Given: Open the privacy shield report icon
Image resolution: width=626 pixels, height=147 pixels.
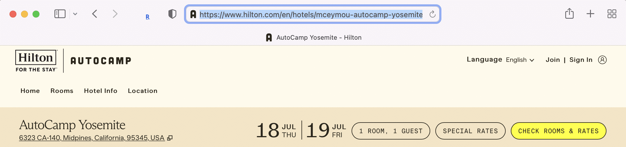Looking at the screenshot, I should 172,14.
